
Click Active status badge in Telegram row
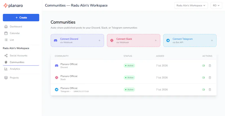tap(129, 90)
